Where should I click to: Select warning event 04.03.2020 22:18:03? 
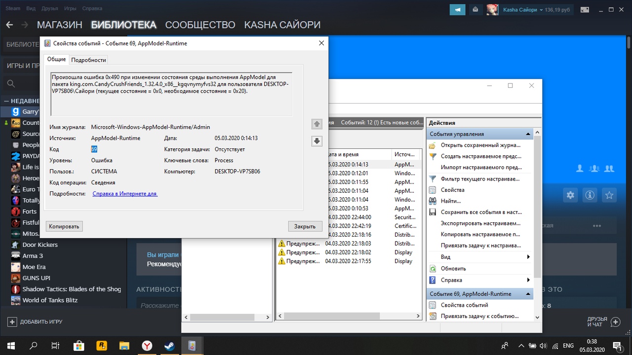tap(349, 243)
